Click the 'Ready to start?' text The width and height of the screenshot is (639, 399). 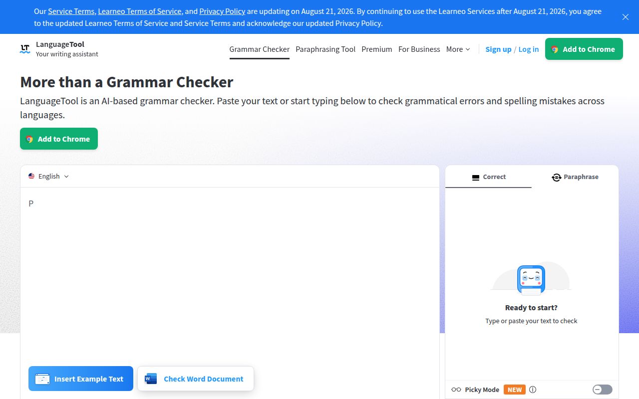(x=531, y=307)
